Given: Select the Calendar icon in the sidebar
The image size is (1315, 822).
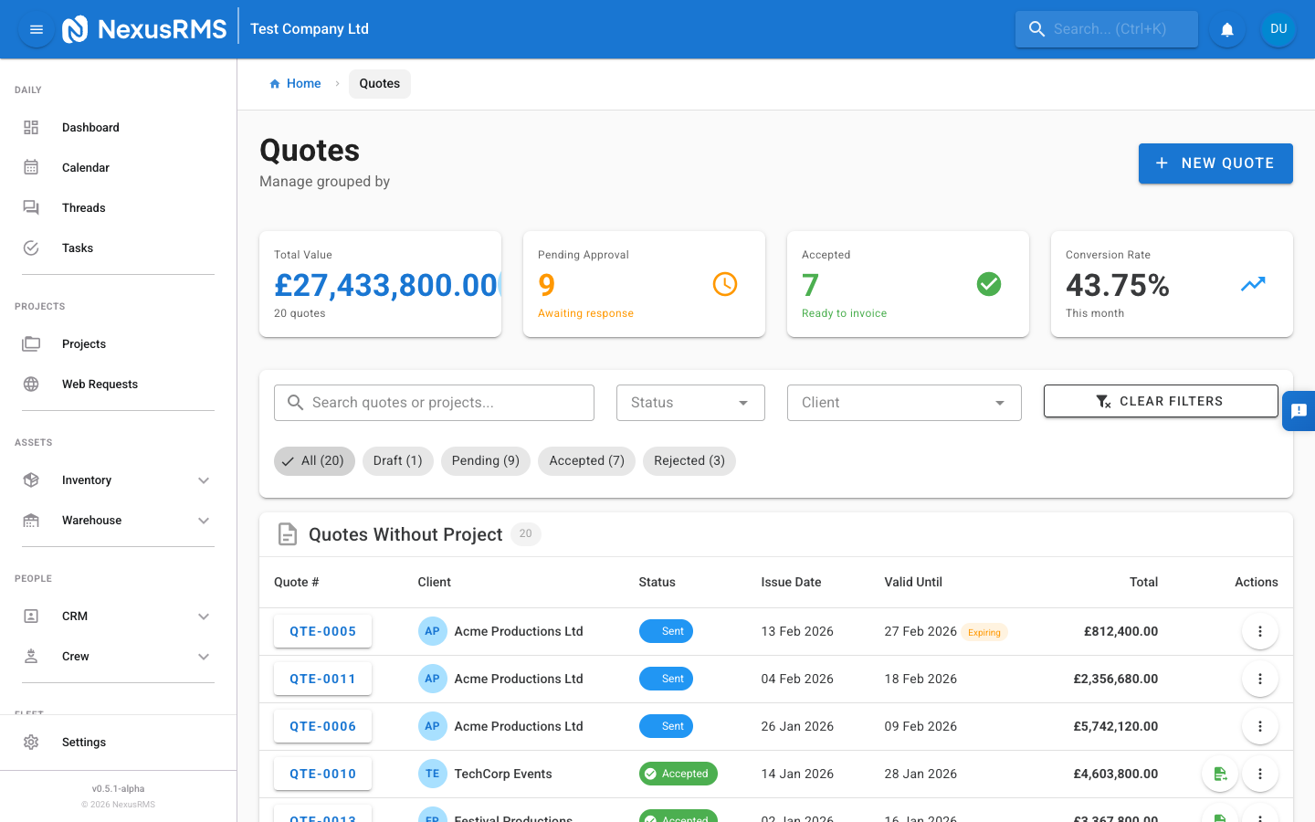Looking at the screenshot, I should coord(32,167).
